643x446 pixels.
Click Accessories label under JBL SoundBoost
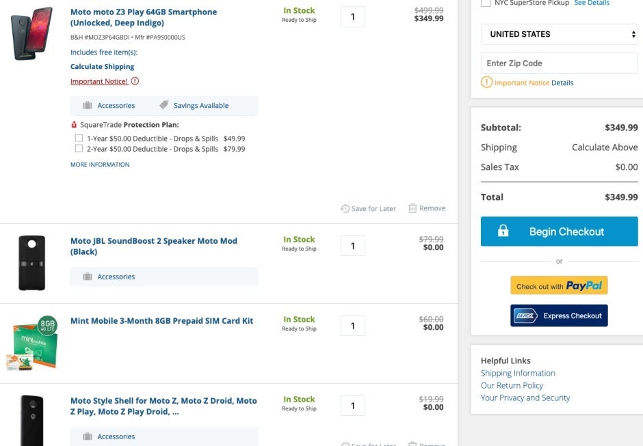[116, 277]
